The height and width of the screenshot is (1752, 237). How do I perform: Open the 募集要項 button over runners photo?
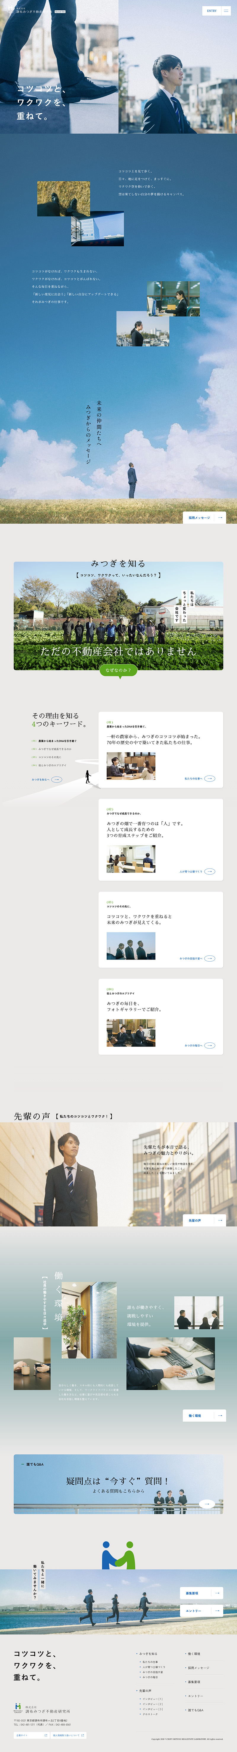[x=202, y=1593]
